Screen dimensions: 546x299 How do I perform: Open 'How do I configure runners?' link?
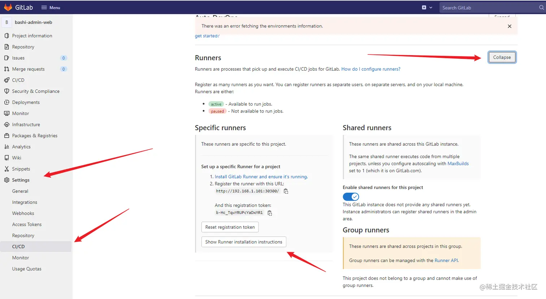tap(371, 69)
